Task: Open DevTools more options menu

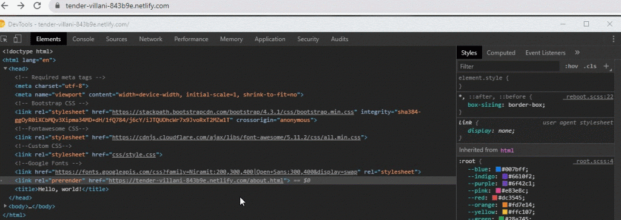Action: coord(614,39)
